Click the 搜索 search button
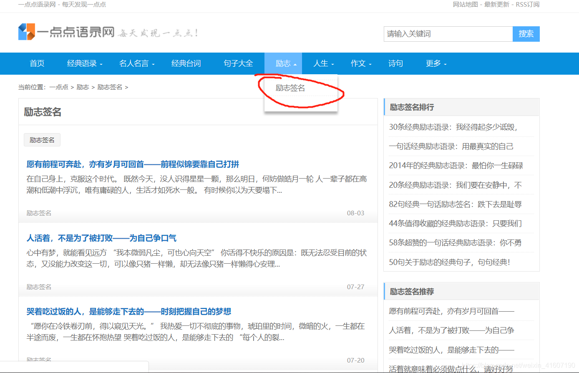The image size is (579, 373). point(526,34)
